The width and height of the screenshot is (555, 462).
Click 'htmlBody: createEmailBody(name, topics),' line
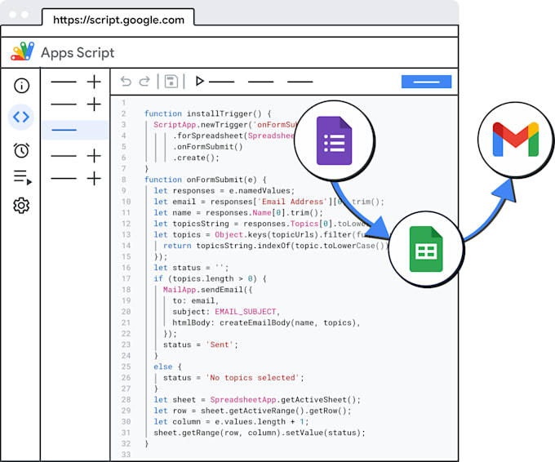point(266,322)
